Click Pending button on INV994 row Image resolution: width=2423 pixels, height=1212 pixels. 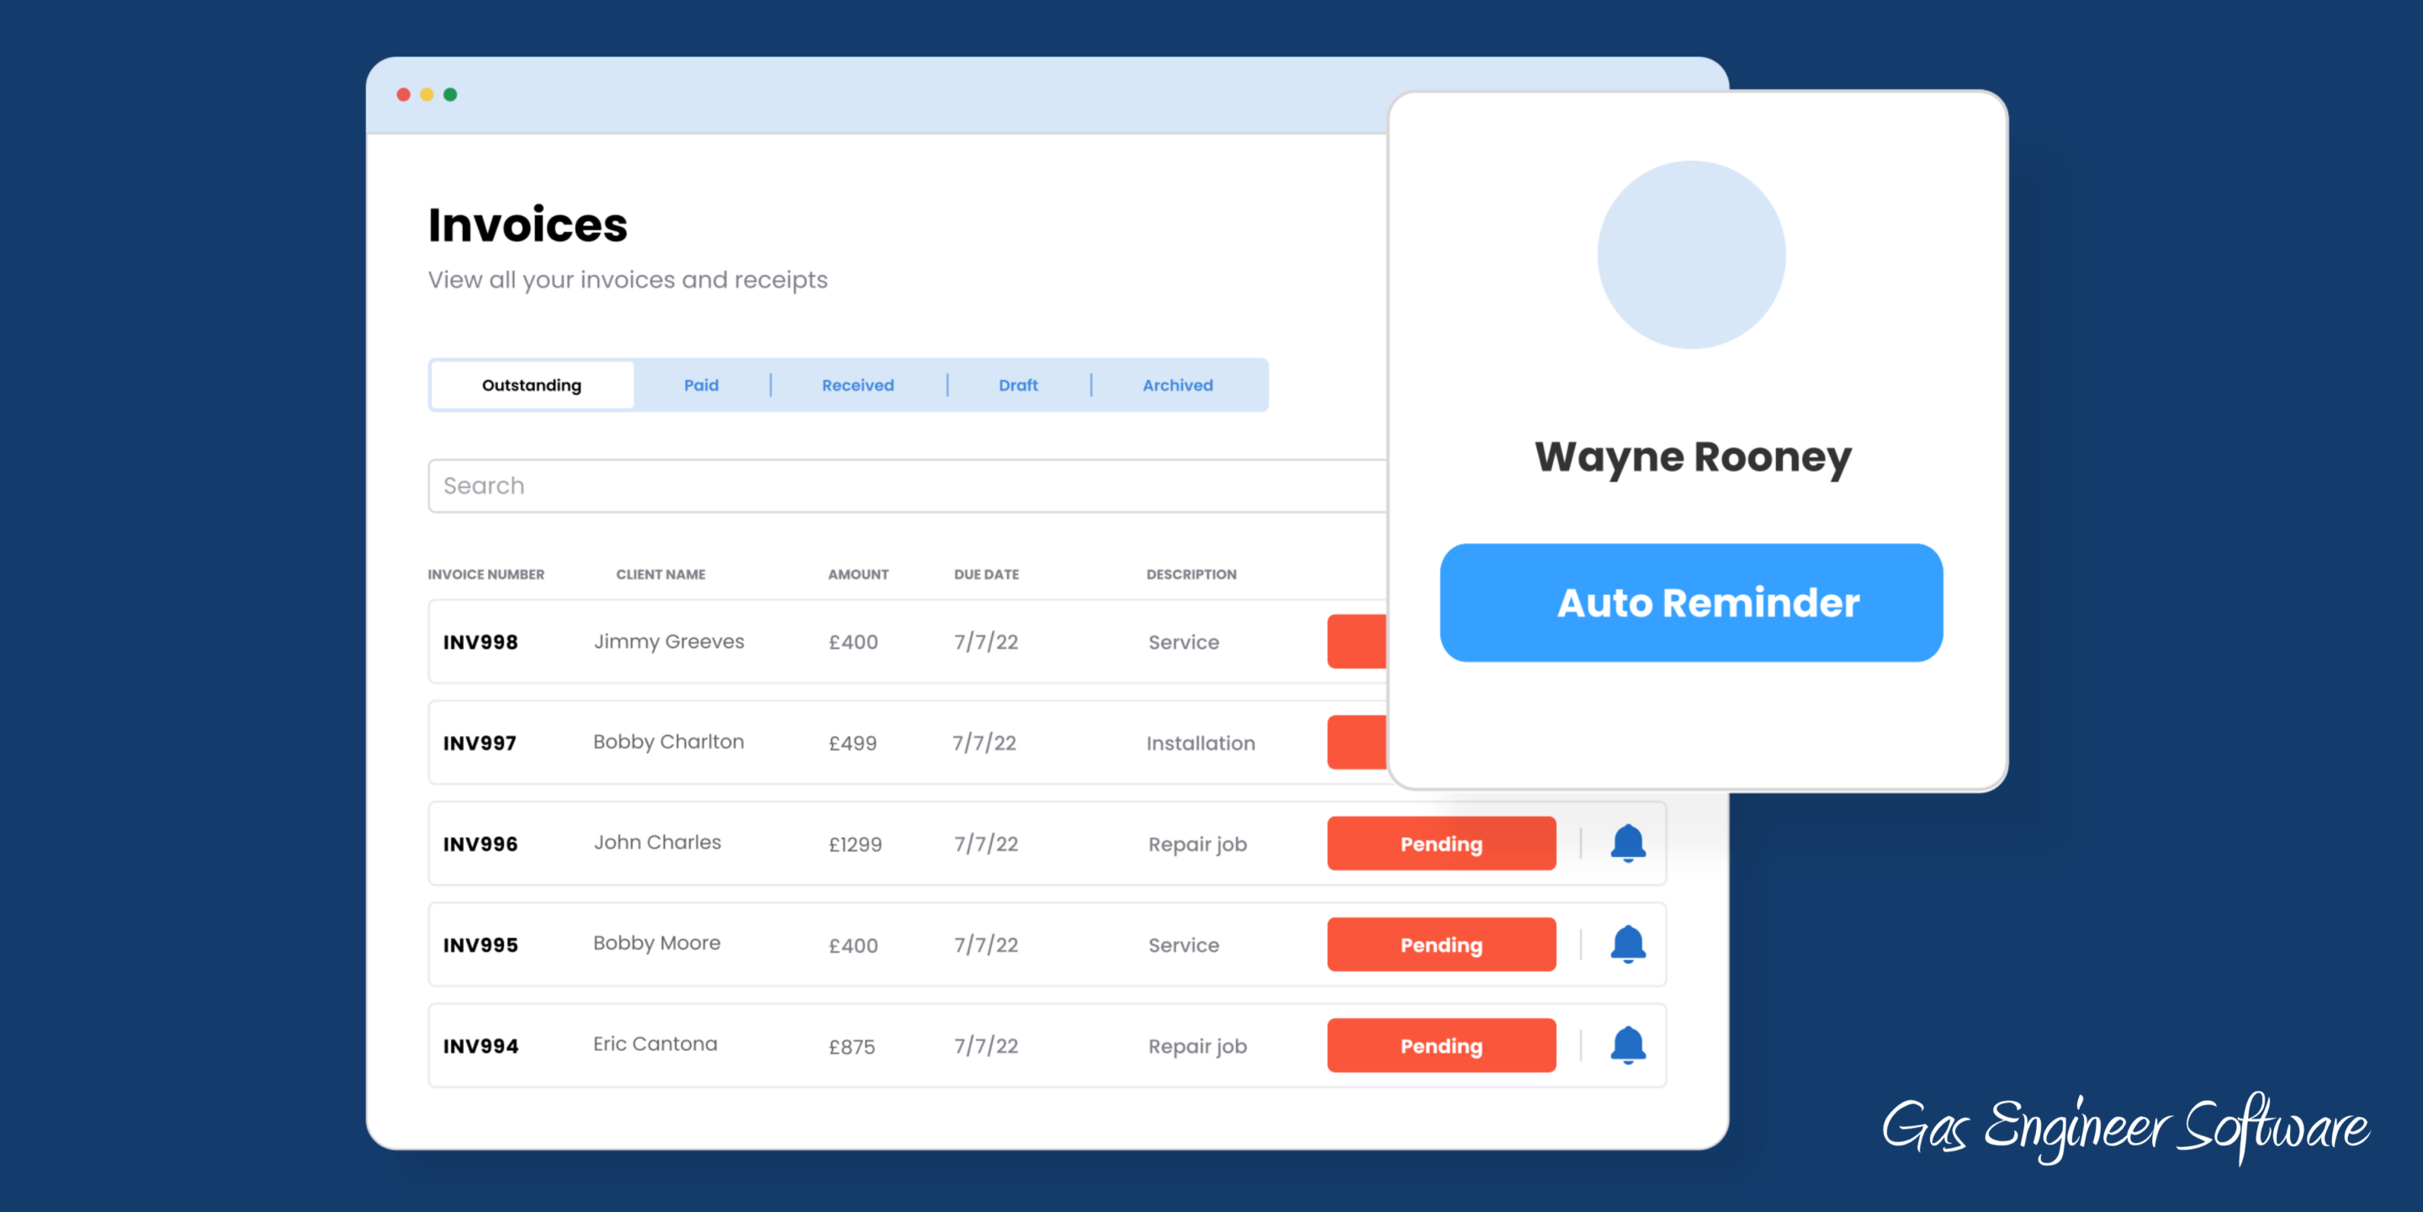1440,1045
